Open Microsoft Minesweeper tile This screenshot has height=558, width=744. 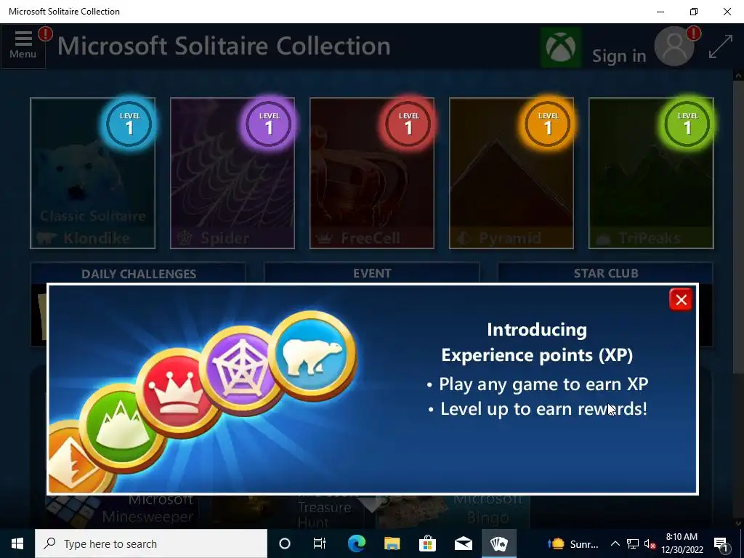click(122, 511)
